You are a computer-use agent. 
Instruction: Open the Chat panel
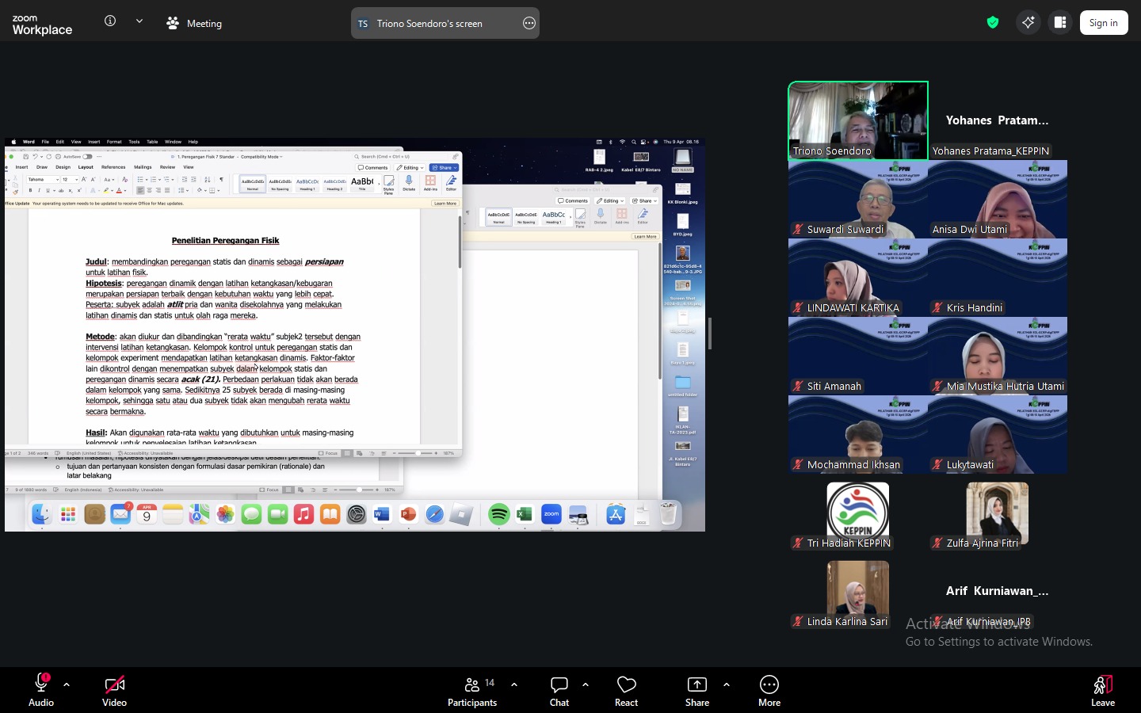point(559,690)
